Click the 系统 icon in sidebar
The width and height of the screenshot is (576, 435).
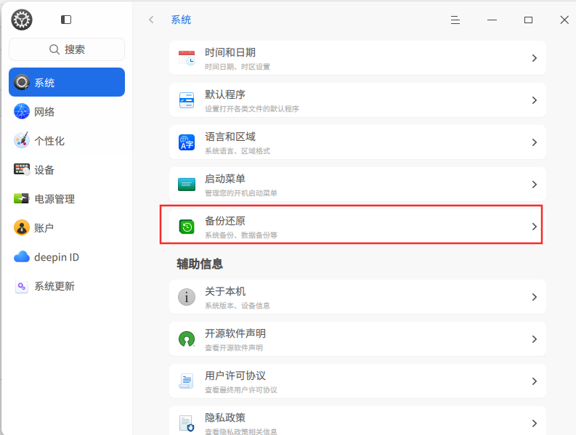click(22, 82)
